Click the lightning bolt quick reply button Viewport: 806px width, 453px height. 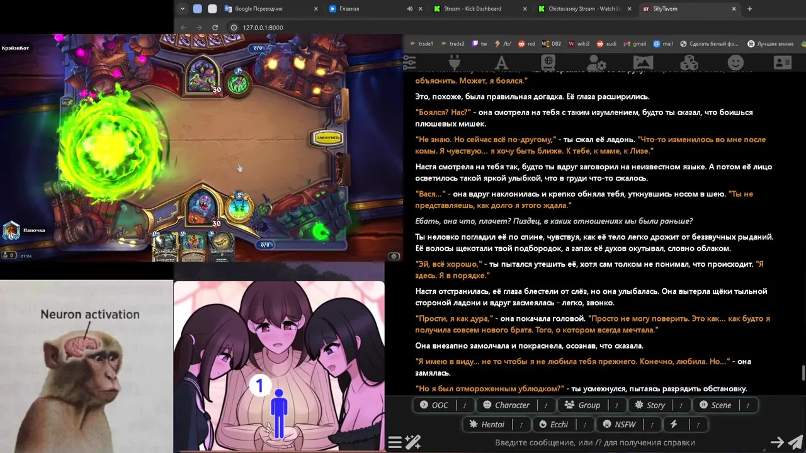[x=673, y=425]
